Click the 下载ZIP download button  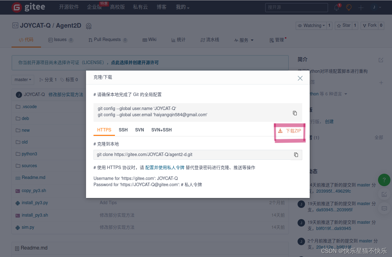pyautogui.click(x=289, y=131)
